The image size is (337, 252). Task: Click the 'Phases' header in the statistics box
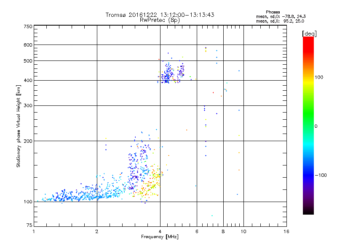tap(273, 12)
